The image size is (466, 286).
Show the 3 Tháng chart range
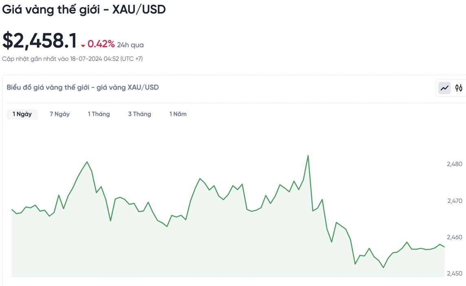coord(139,114)
